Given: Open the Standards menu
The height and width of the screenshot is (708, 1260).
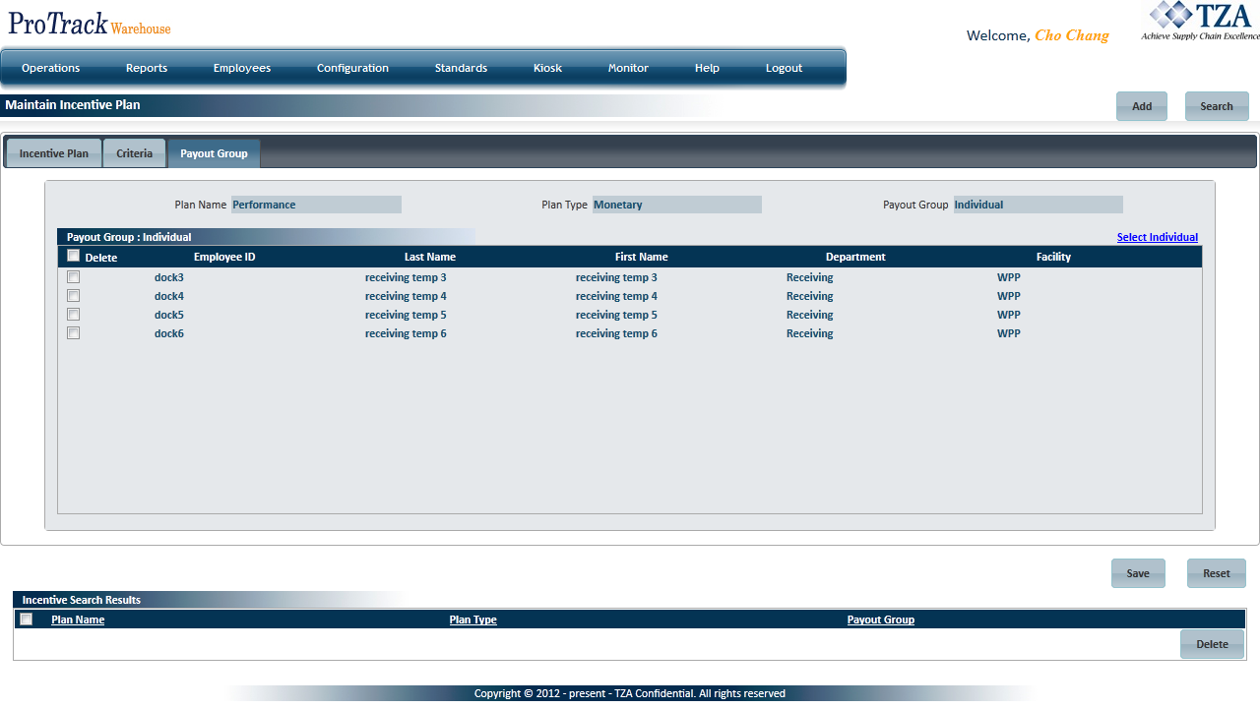Looking at the screenshot, I should coord(461,68).
